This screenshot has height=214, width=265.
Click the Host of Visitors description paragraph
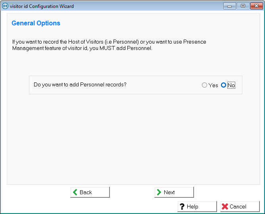click(x=109, y=45)
